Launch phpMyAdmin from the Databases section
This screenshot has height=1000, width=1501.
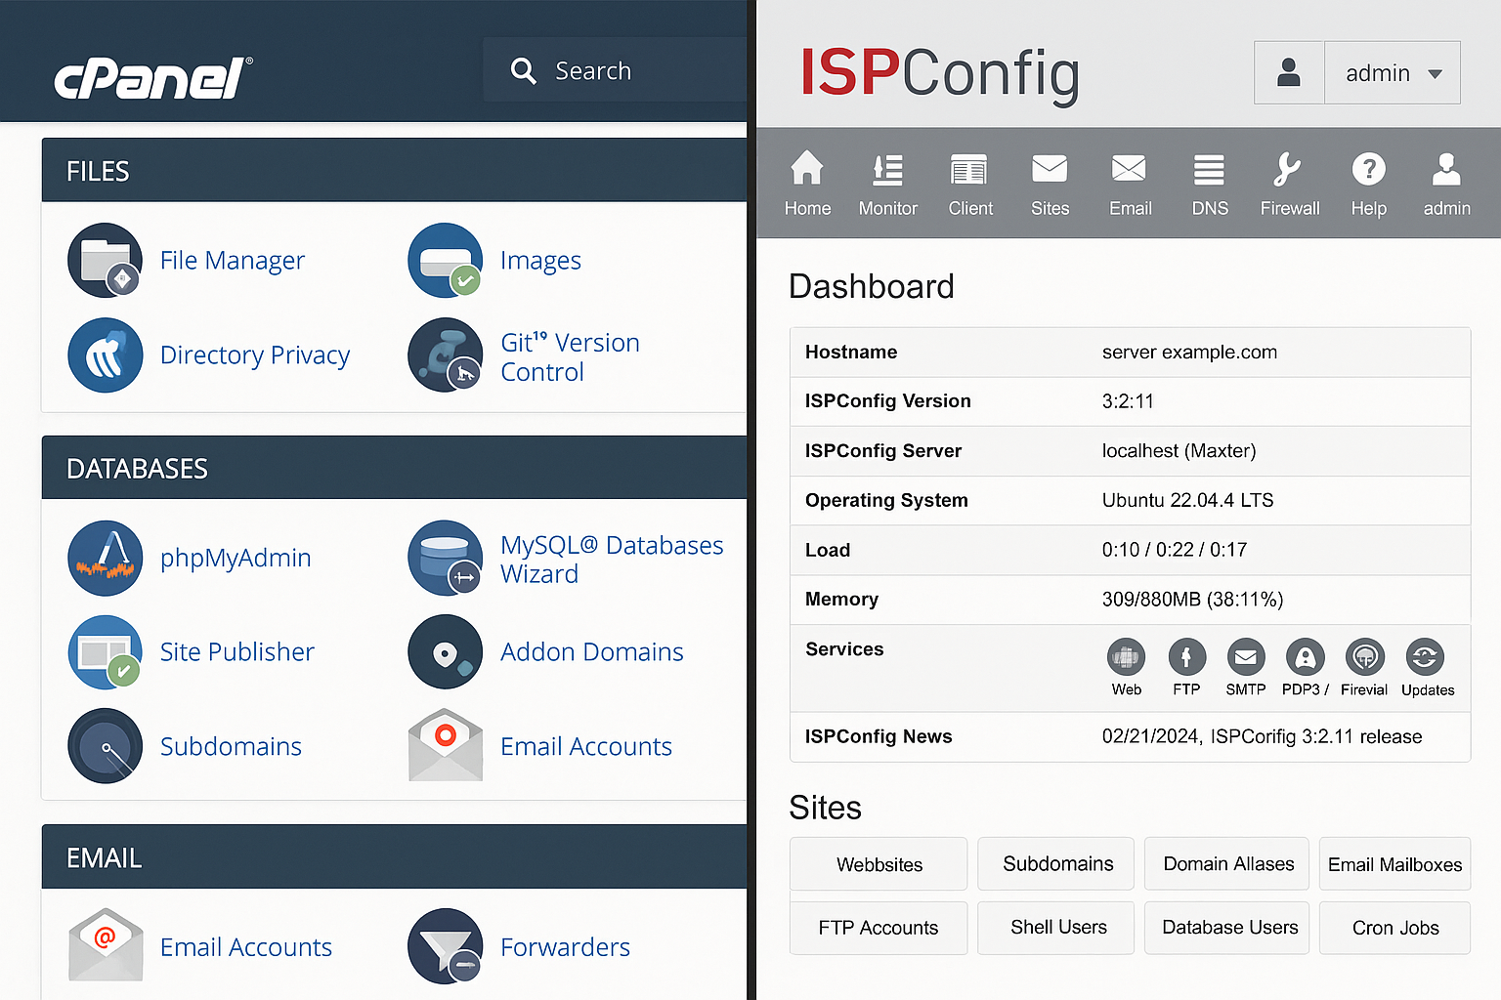click(236, 558)
